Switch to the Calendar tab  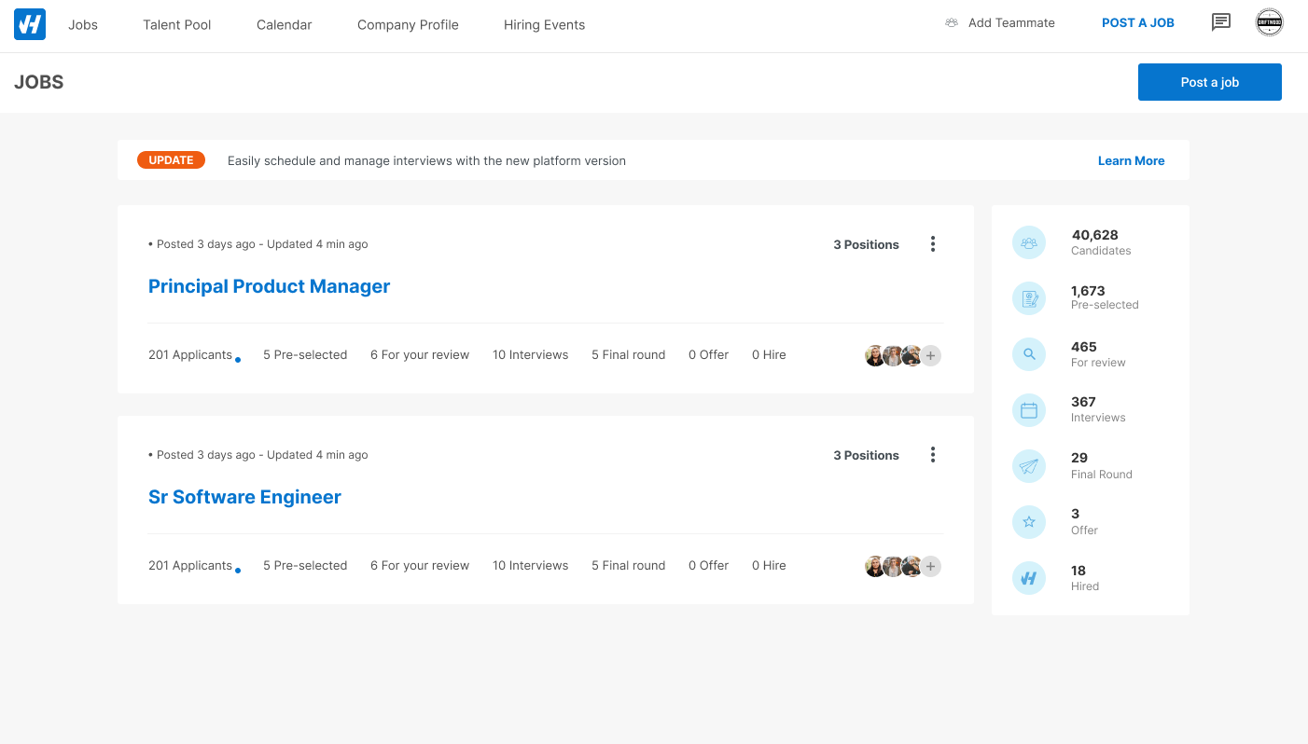pos(285,25)
